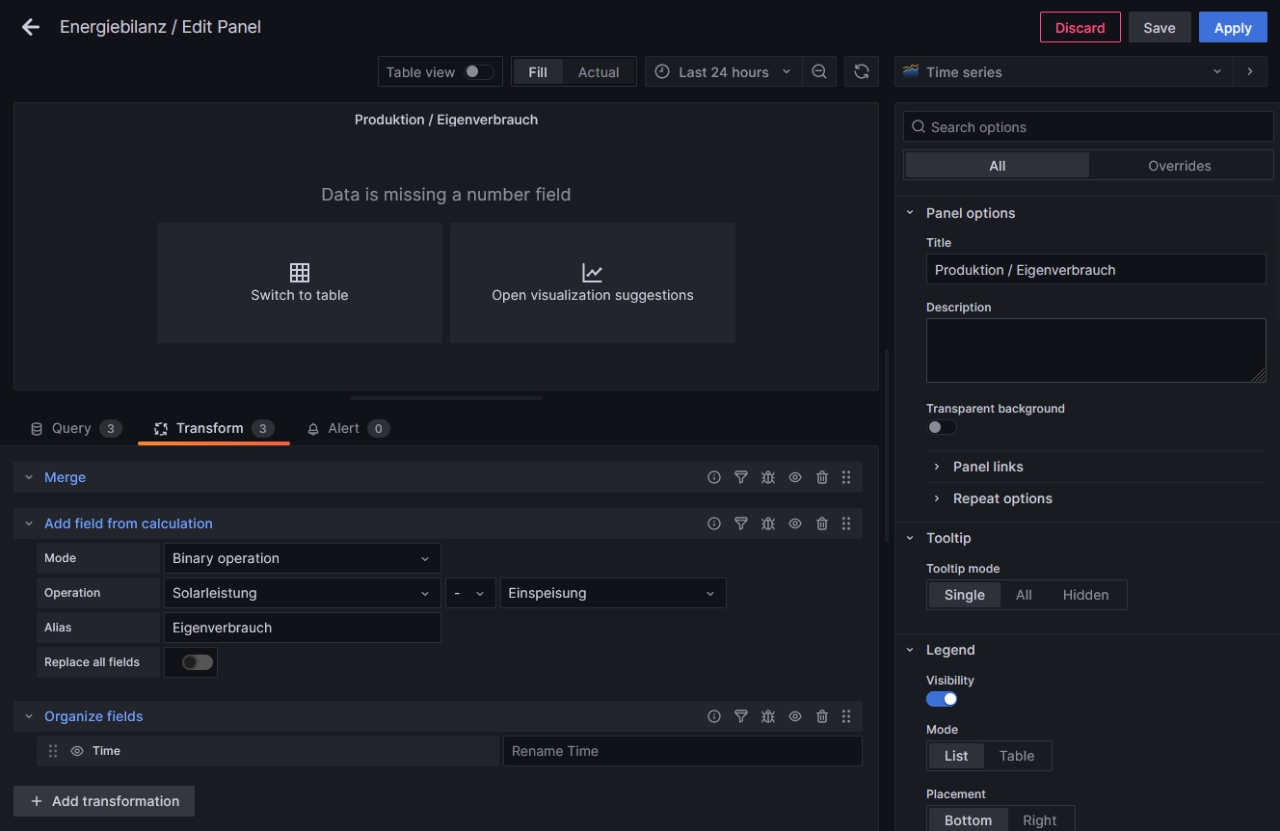1280x831 pixels.
Task: Click the Apply button
Action: 1232,27
